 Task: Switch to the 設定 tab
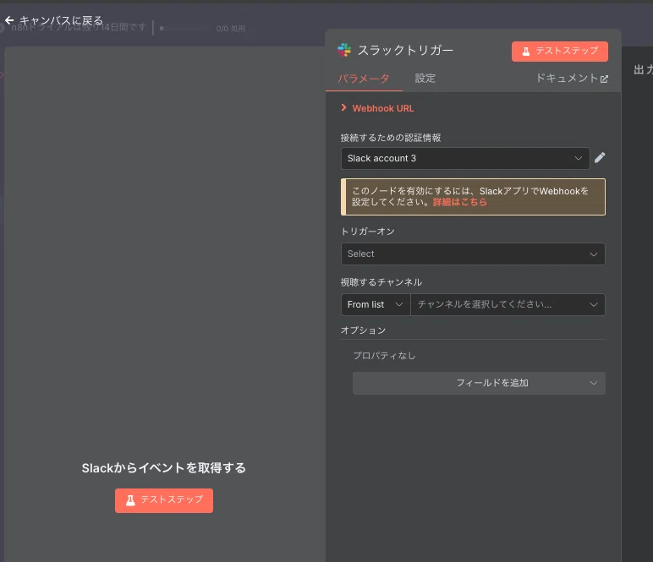click(x=425, y=79)
